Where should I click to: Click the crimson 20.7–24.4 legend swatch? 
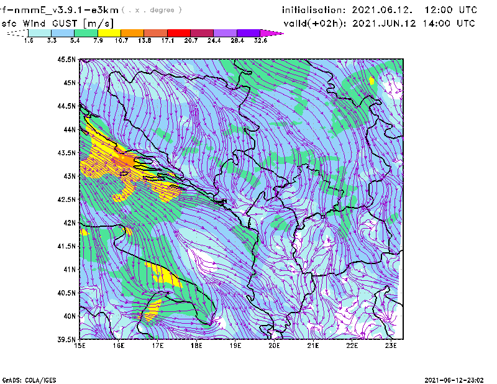point(202,33)
